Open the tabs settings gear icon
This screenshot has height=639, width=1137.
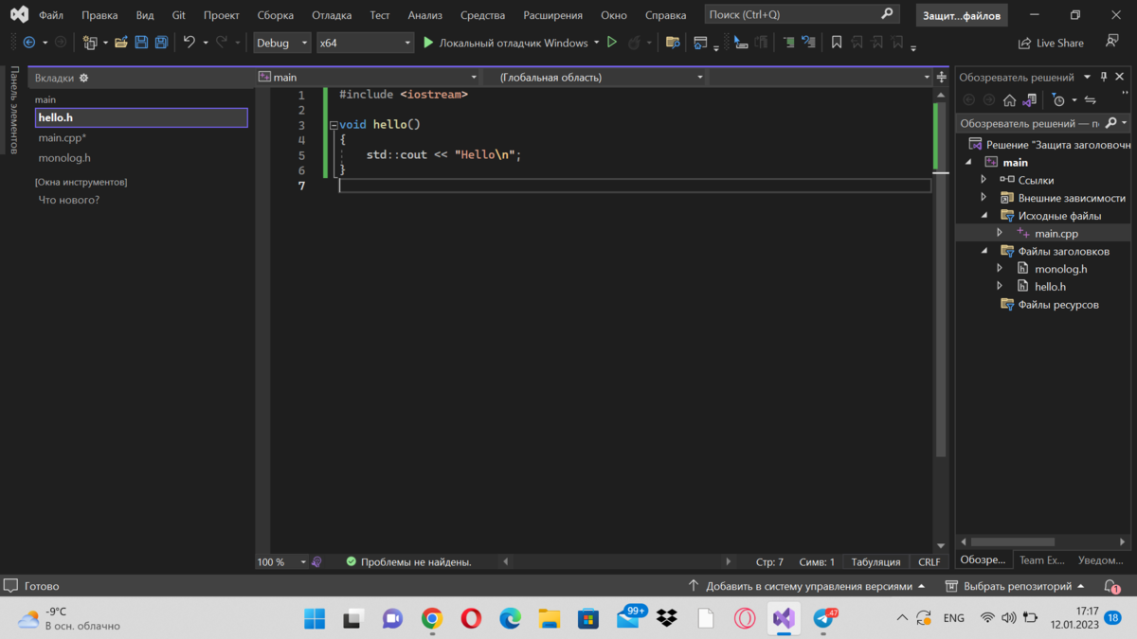83,78
